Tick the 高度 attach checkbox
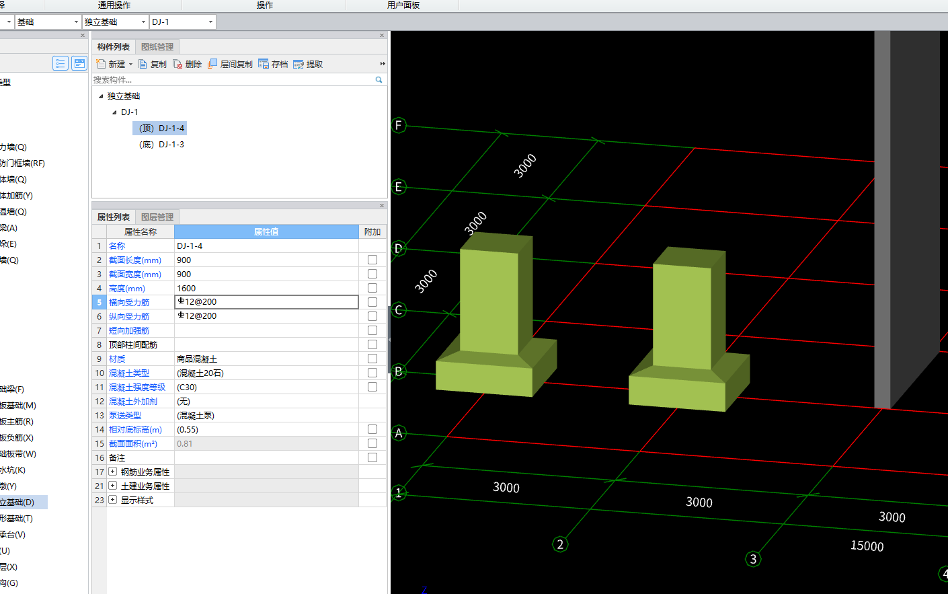Screen dimensions: 948x594 click(372, 288)
